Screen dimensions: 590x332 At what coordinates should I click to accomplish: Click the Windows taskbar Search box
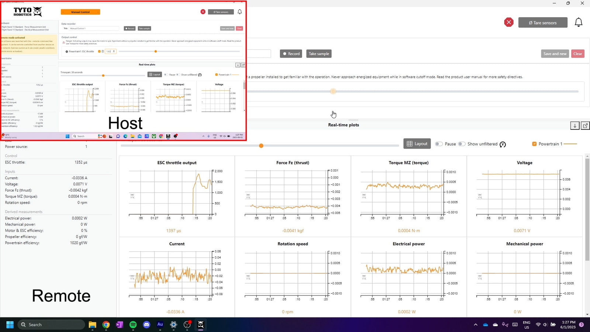coord(51,325)
